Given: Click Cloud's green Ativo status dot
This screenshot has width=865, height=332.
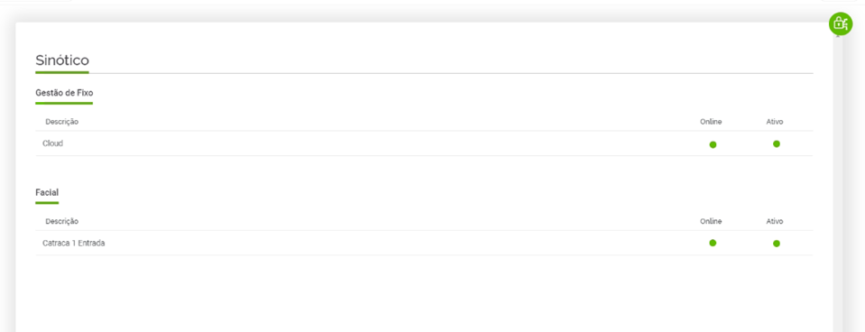Looking at the screenshot, I should (x=777, y=144).
